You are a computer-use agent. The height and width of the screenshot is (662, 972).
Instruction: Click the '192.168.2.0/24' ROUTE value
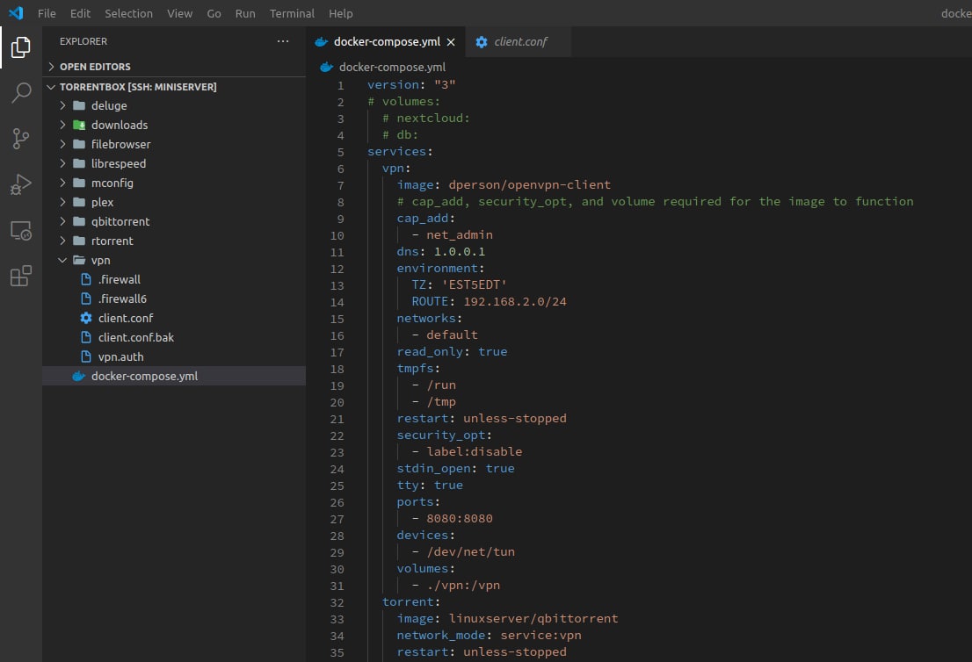[x=514, y=301]
